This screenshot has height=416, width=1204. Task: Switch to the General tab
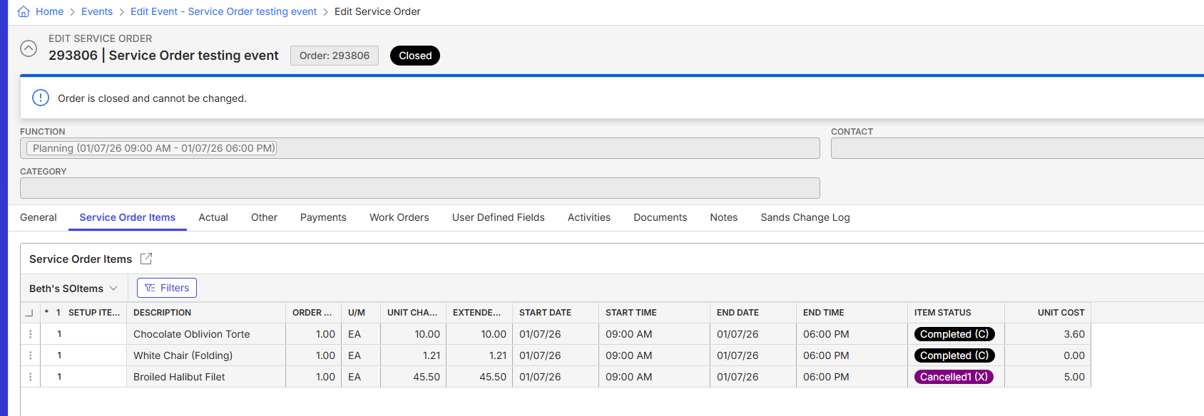click(x=39, y=217)
